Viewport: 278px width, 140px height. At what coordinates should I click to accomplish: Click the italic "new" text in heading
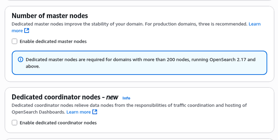coord(112,97)
